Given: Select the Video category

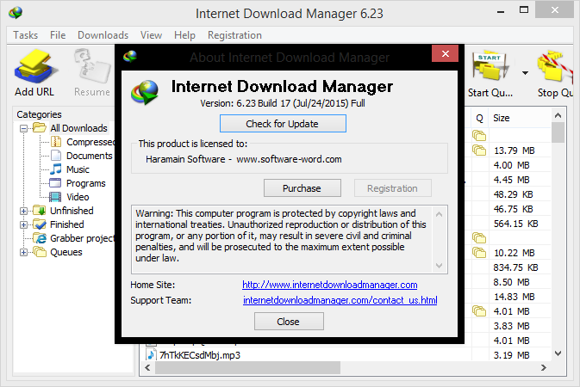Looking at the screenshot, I should click(x=78, y=197).
